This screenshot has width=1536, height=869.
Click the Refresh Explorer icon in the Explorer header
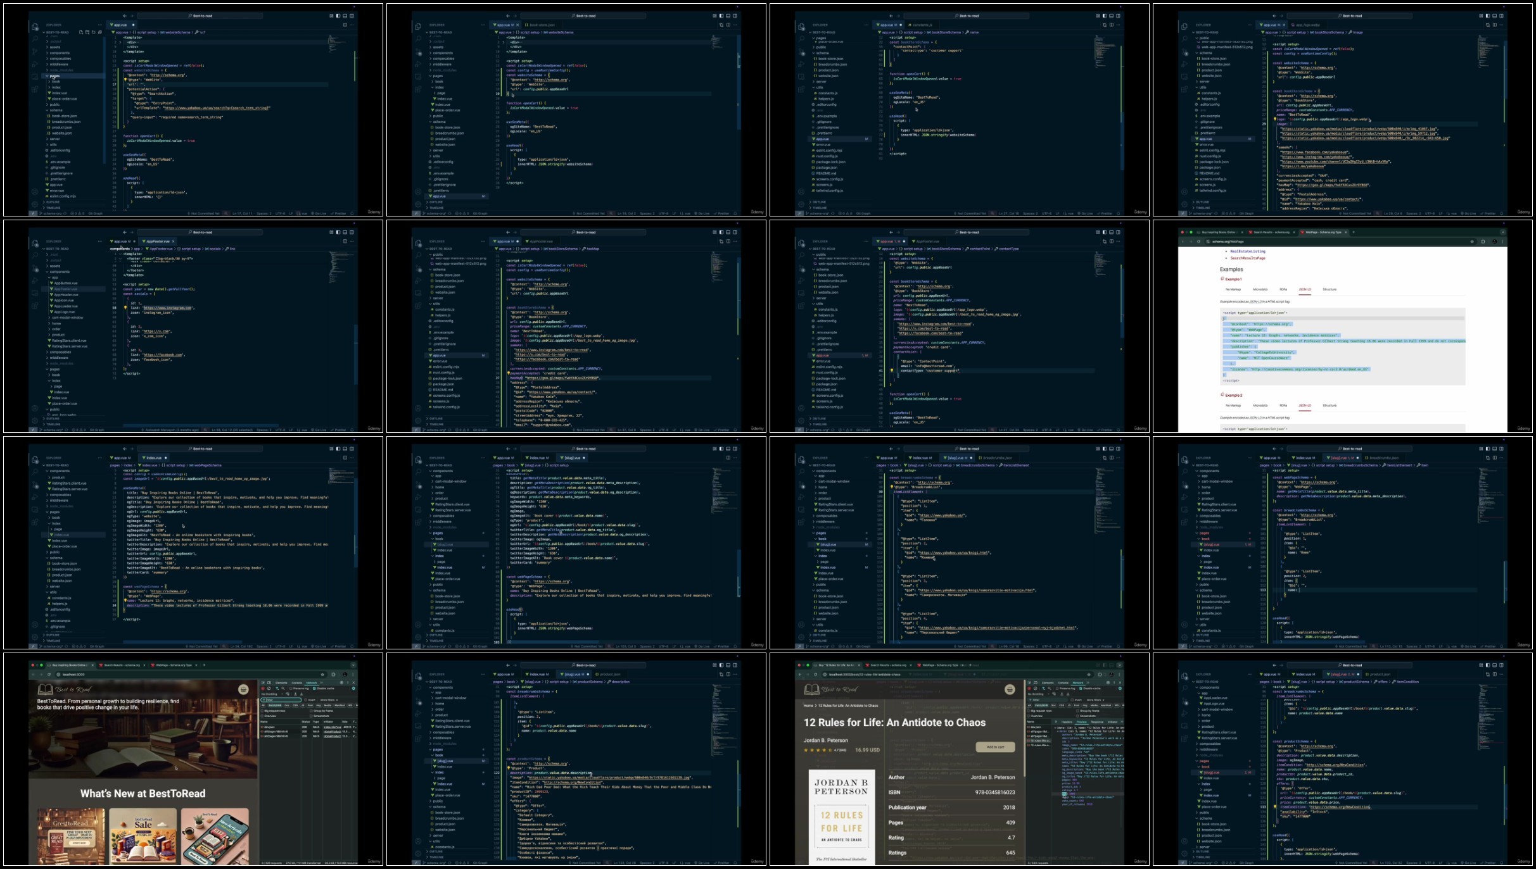94,32
